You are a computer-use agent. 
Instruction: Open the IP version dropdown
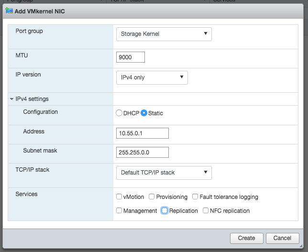(152, 78)
